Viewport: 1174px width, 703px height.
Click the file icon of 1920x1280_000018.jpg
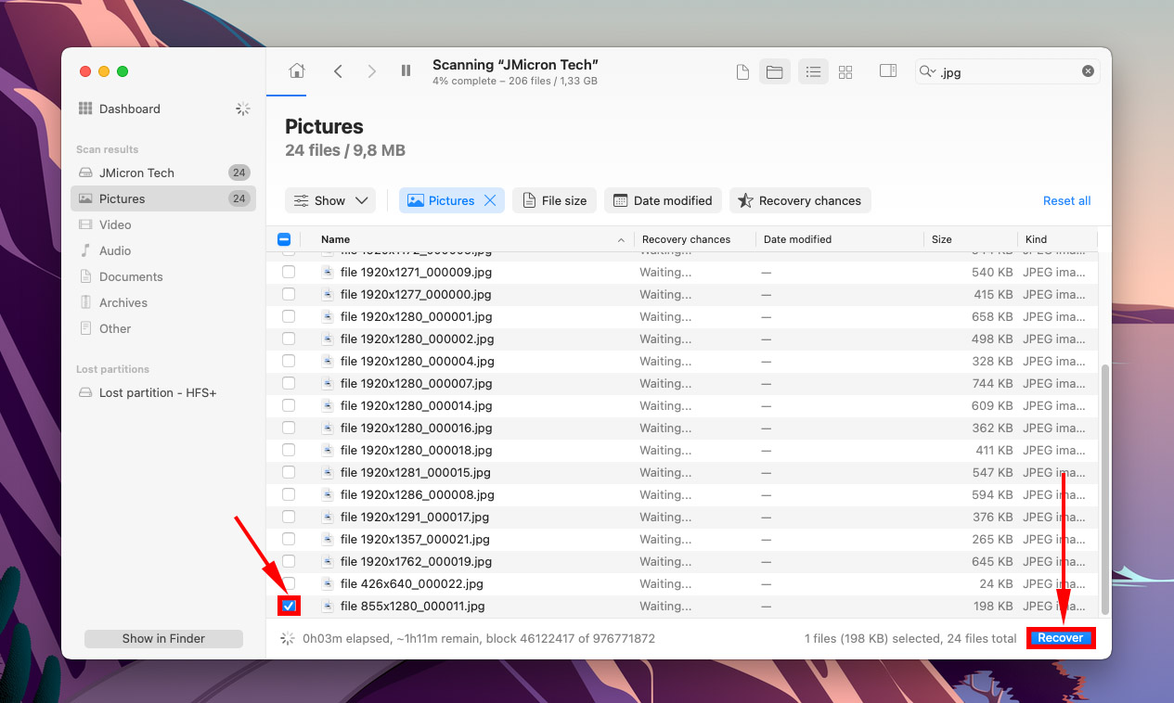pos(327,450)
